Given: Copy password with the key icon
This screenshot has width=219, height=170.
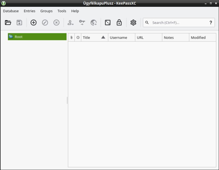Looking at the screenshot, I should (x=82, y=23).
